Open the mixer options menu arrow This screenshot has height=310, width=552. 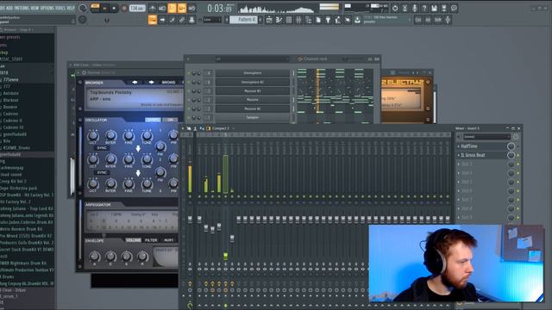click(x=183, y=128)
